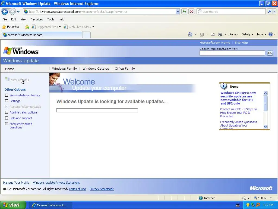Click the Home page house icon
This screenshot has width=278, height=209.
[190, 34]
